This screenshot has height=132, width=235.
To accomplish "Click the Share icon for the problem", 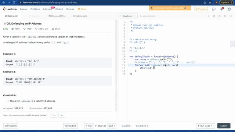I will click(x=53, y=29).
